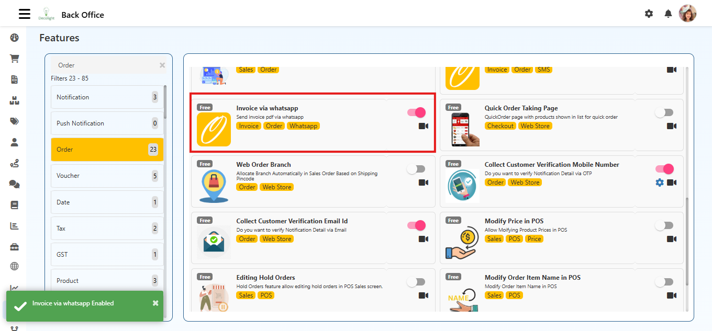Click the notification bell icon
This screenshot has width=712, height=331.
(x=668, y=14)
